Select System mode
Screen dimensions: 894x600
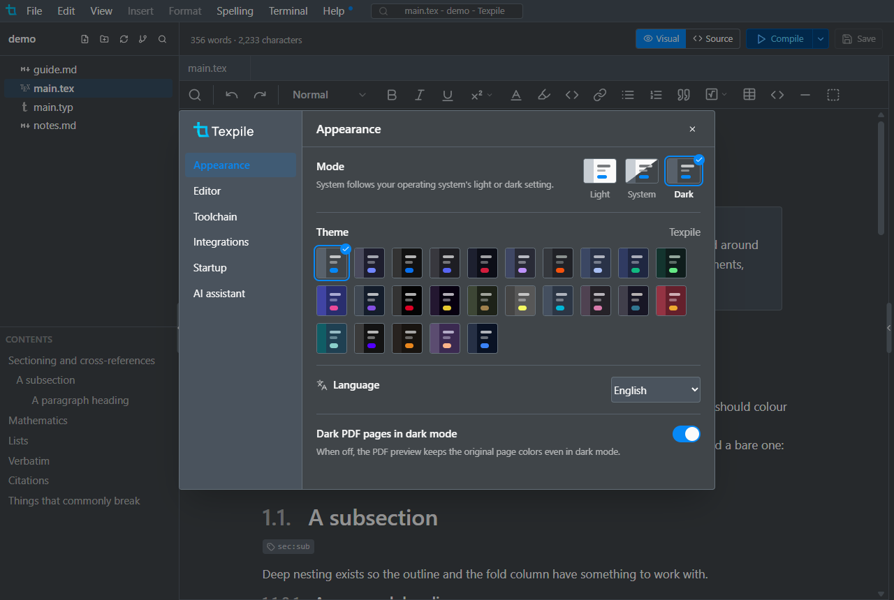click(642, 179)
